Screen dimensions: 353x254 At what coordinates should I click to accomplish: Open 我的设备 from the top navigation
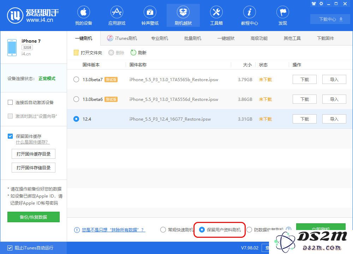point(84,16)
